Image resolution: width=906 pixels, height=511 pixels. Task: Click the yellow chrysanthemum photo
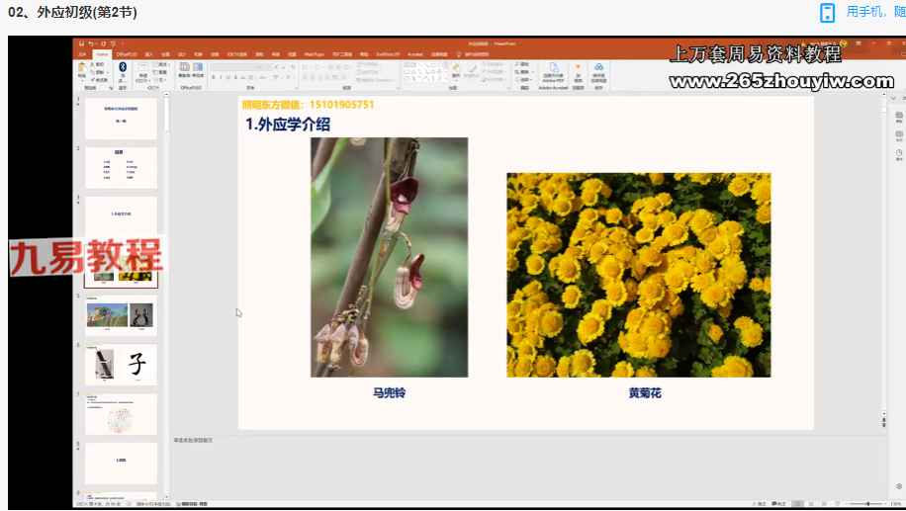pos(639,275)
